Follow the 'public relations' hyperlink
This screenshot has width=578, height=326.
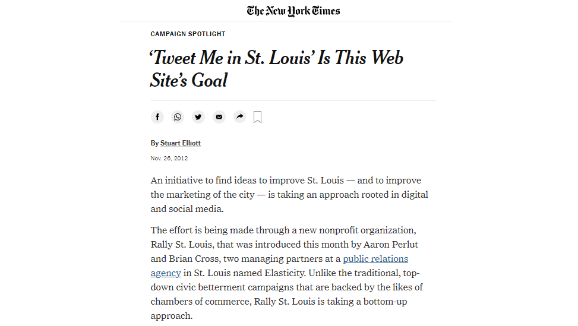pos(375,258)
